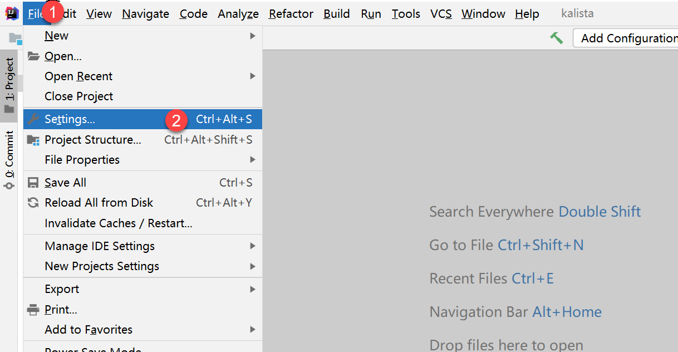Click the green hammer Build icon
Viewport: 678px width, 352px height.
[x=556, y=38]
